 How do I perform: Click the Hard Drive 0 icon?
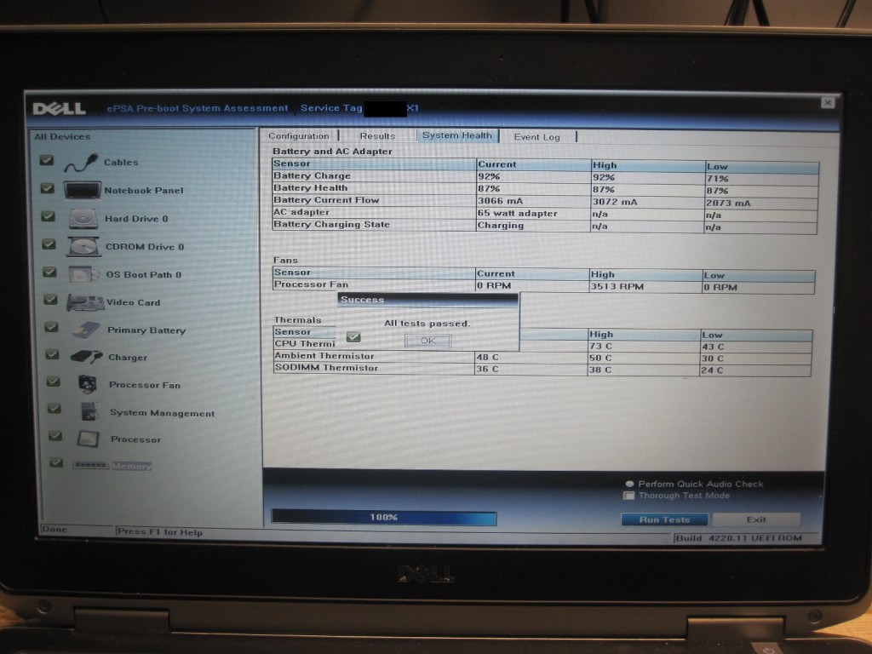pyautogui.click(x=83, y=219)
